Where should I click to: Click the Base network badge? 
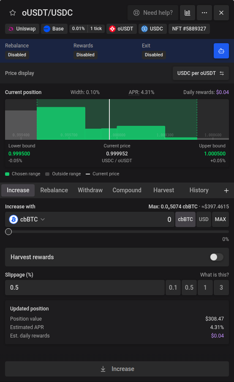pos(54,29)
